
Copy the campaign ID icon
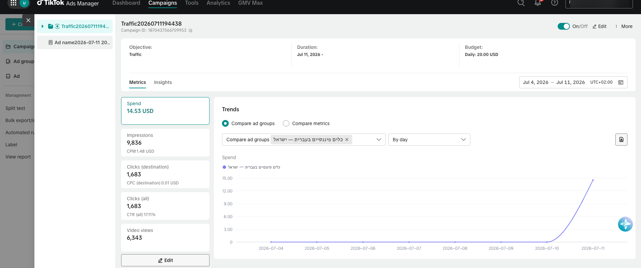coord(190,30)
